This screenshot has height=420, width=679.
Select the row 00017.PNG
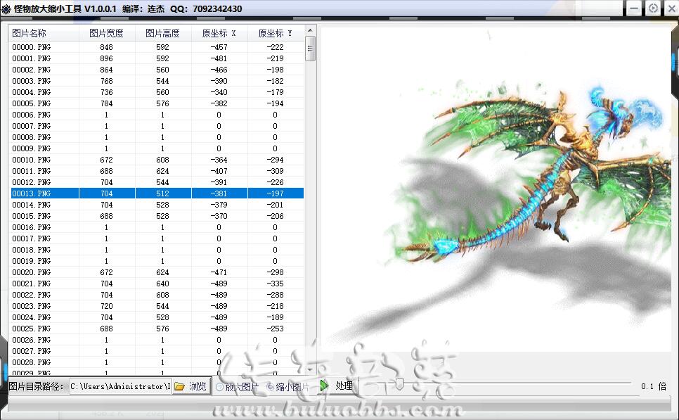pyautogui.click(x=156, y=238)
